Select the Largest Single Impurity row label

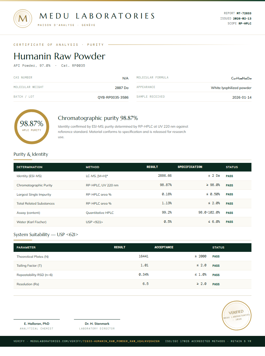tap(34, 195)
